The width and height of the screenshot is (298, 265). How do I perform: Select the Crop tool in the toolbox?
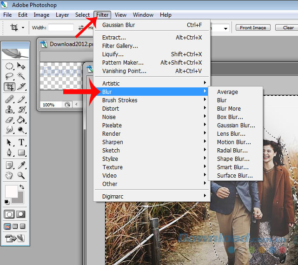9,86
